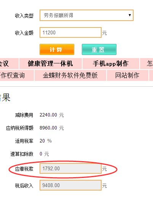Open the 作权查询 ad link

[17, 75]
